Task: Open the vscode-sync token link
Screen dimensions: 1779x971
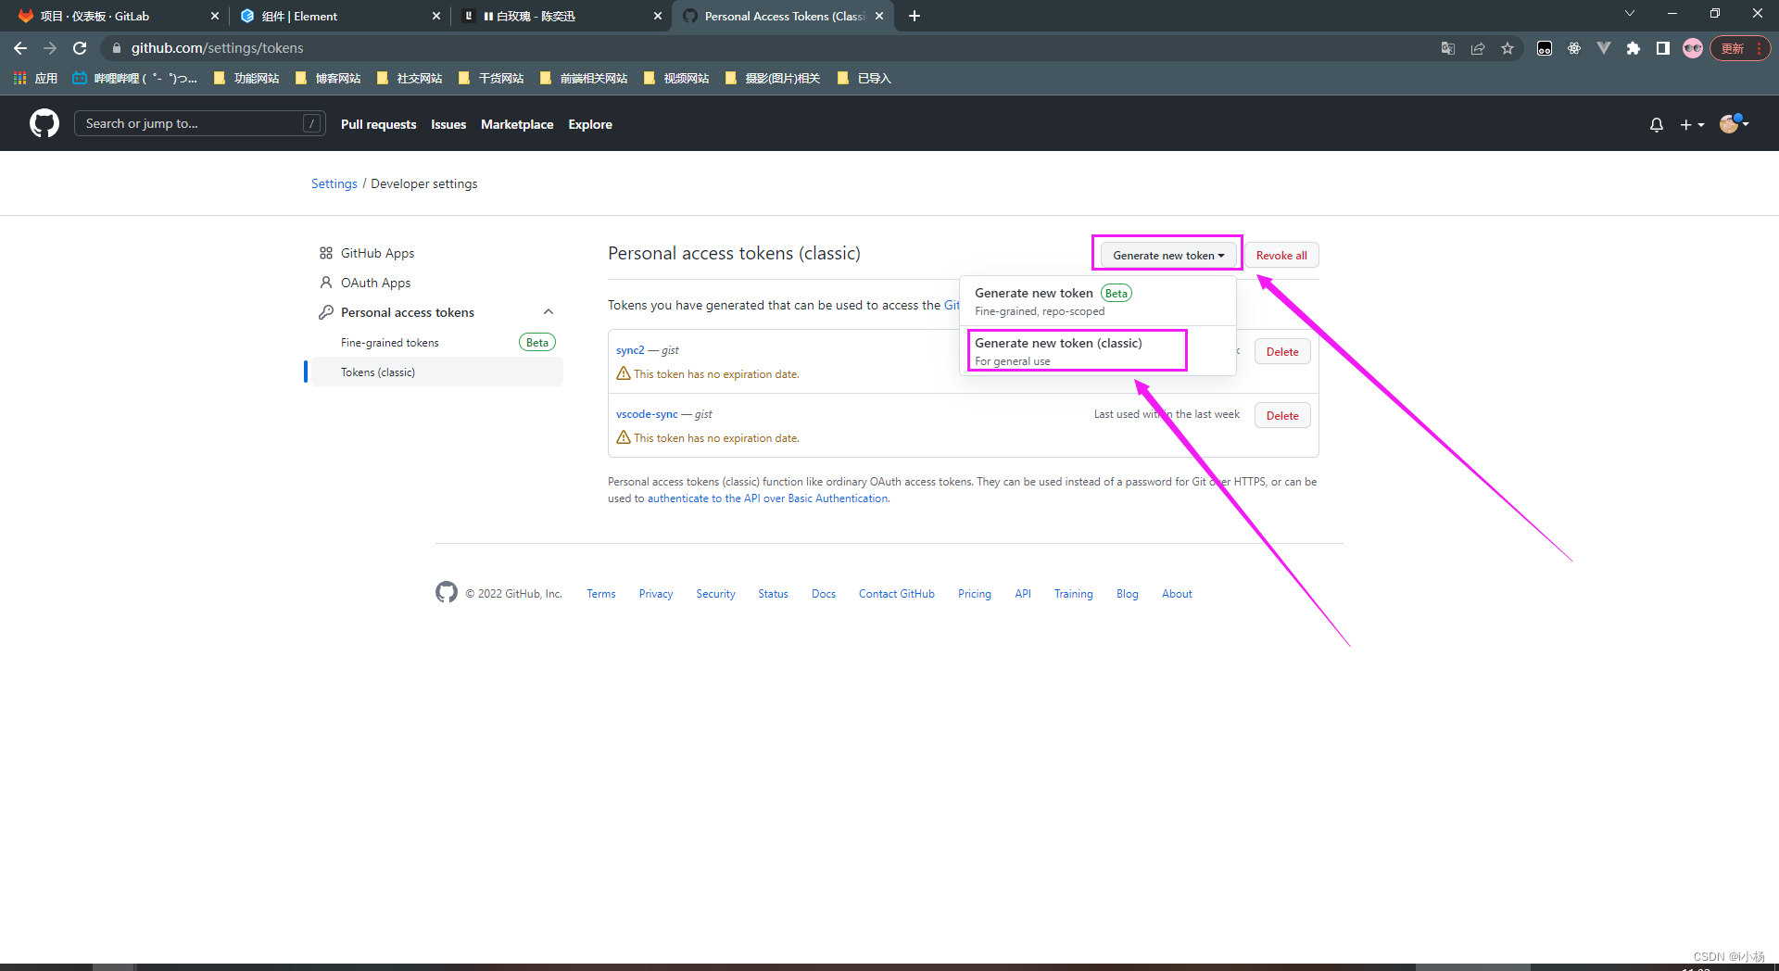Action: 647,414
